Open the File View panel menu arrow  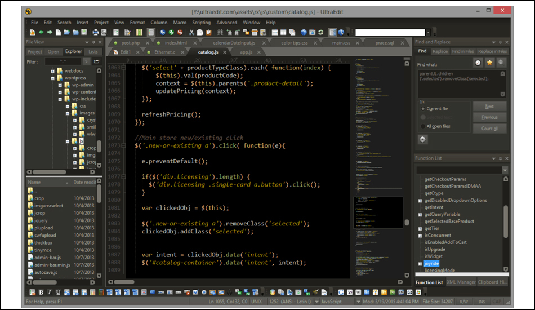pos(87,42)
